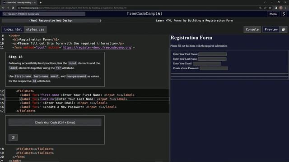Open the Menu button
The height and width of the screenshot is (162, 289).
[273, 14]
